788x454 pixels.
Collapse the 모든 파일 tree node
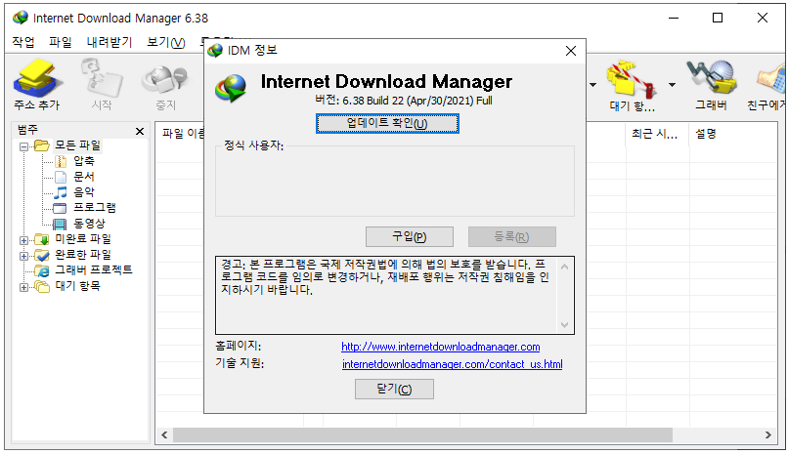click(x=23, y=146)
